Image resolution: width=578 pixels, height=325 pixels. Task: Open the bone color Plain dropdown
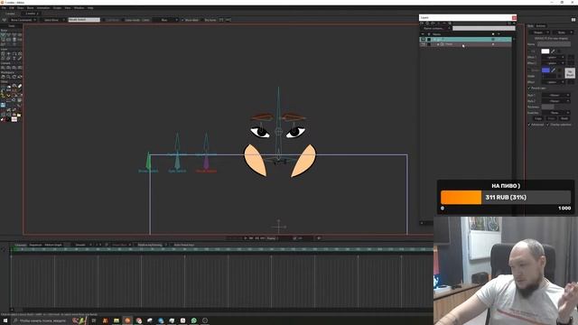[x=166, y=20]
